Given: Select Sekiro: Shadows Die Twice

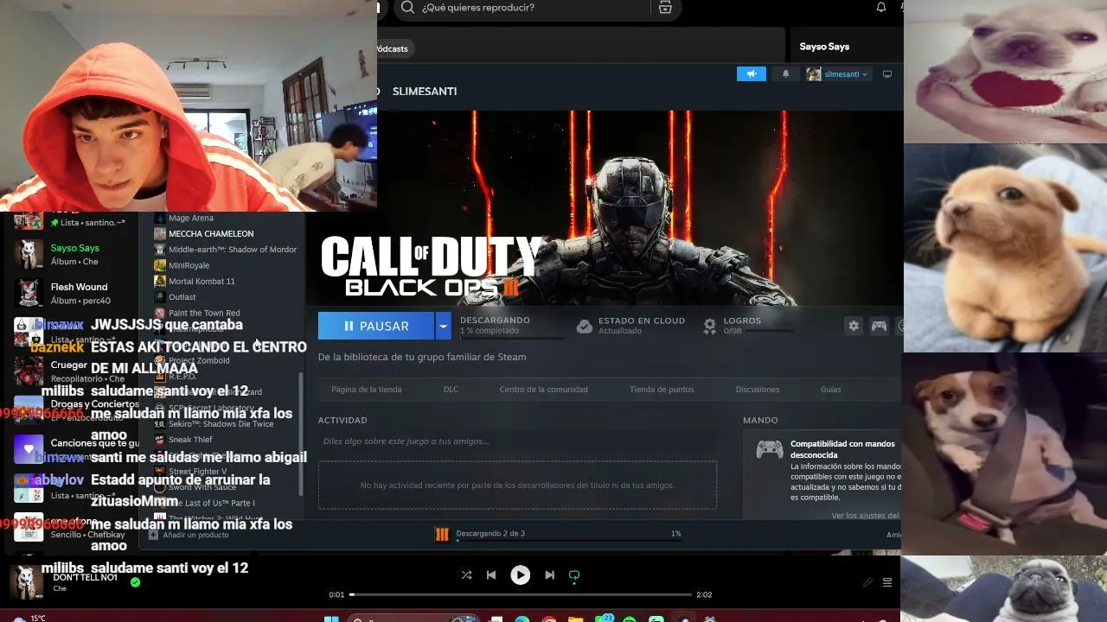Looking at the screenshot, I should tap(221, 424).
